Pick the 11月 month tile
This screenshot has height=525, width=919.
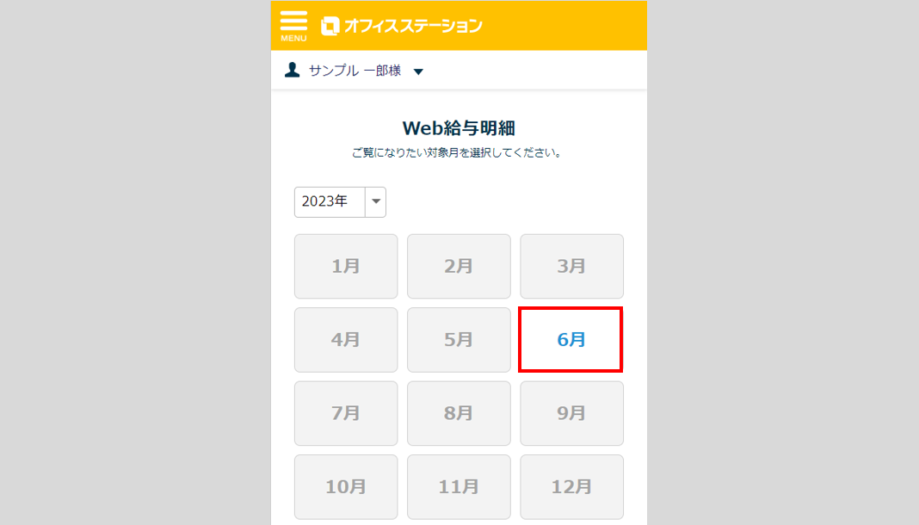coord(459,487)
